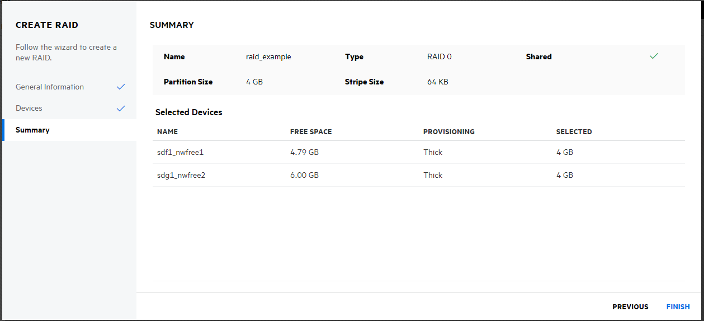Screen dimensions: 704x321
Task: Click the Thick provisioning cell for sdg1_nwfree2
Action: [433, 175]
